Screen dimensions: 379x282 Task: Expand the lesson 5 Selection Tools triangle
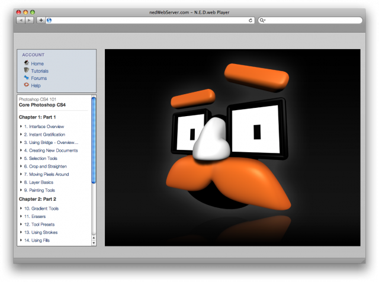(21, 158)
